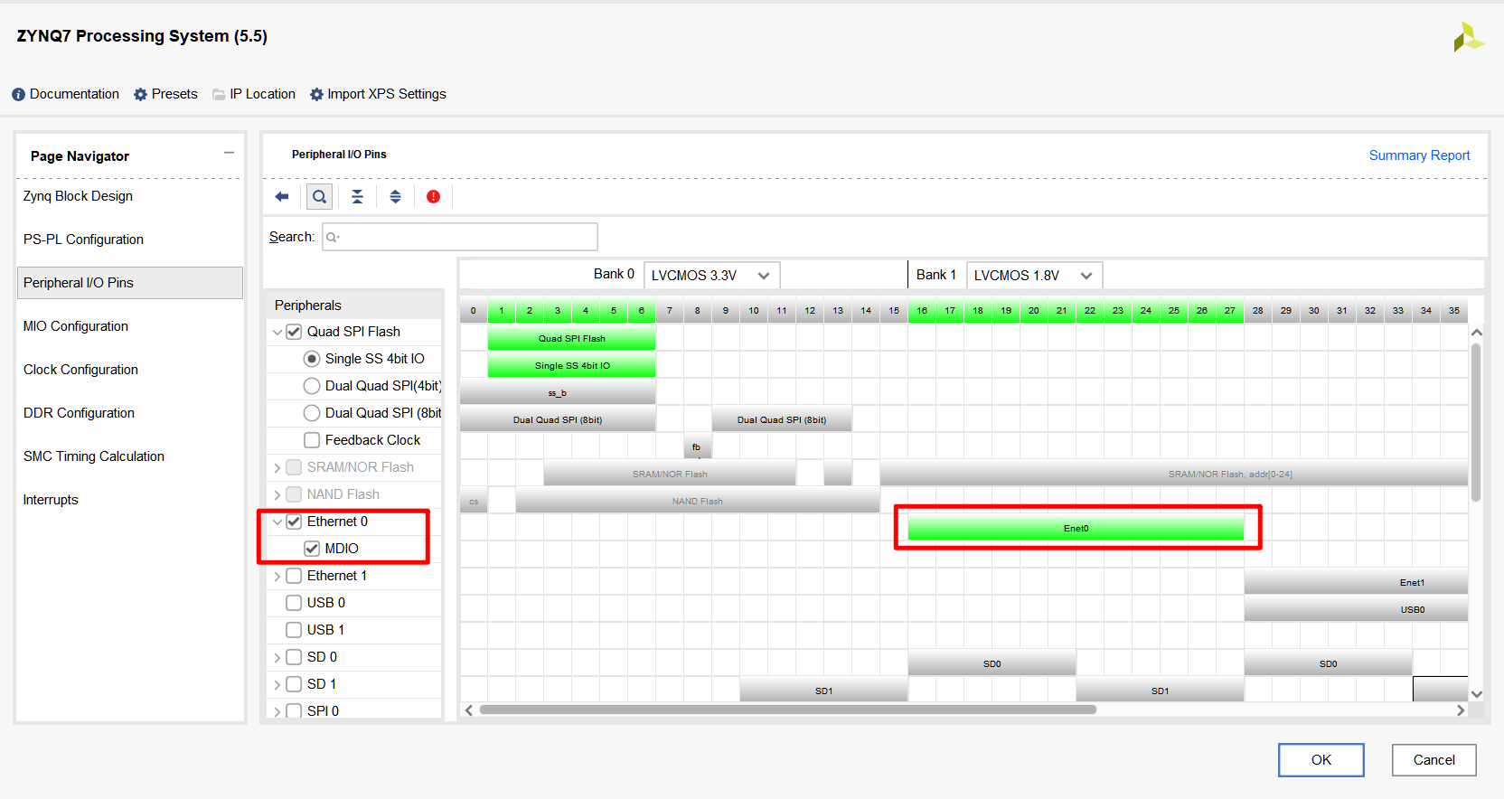The width and height of the screenshot is (1504, 799).
Task: Collapse the Ethernet 0 tree node
Action: tap(277, 522)
